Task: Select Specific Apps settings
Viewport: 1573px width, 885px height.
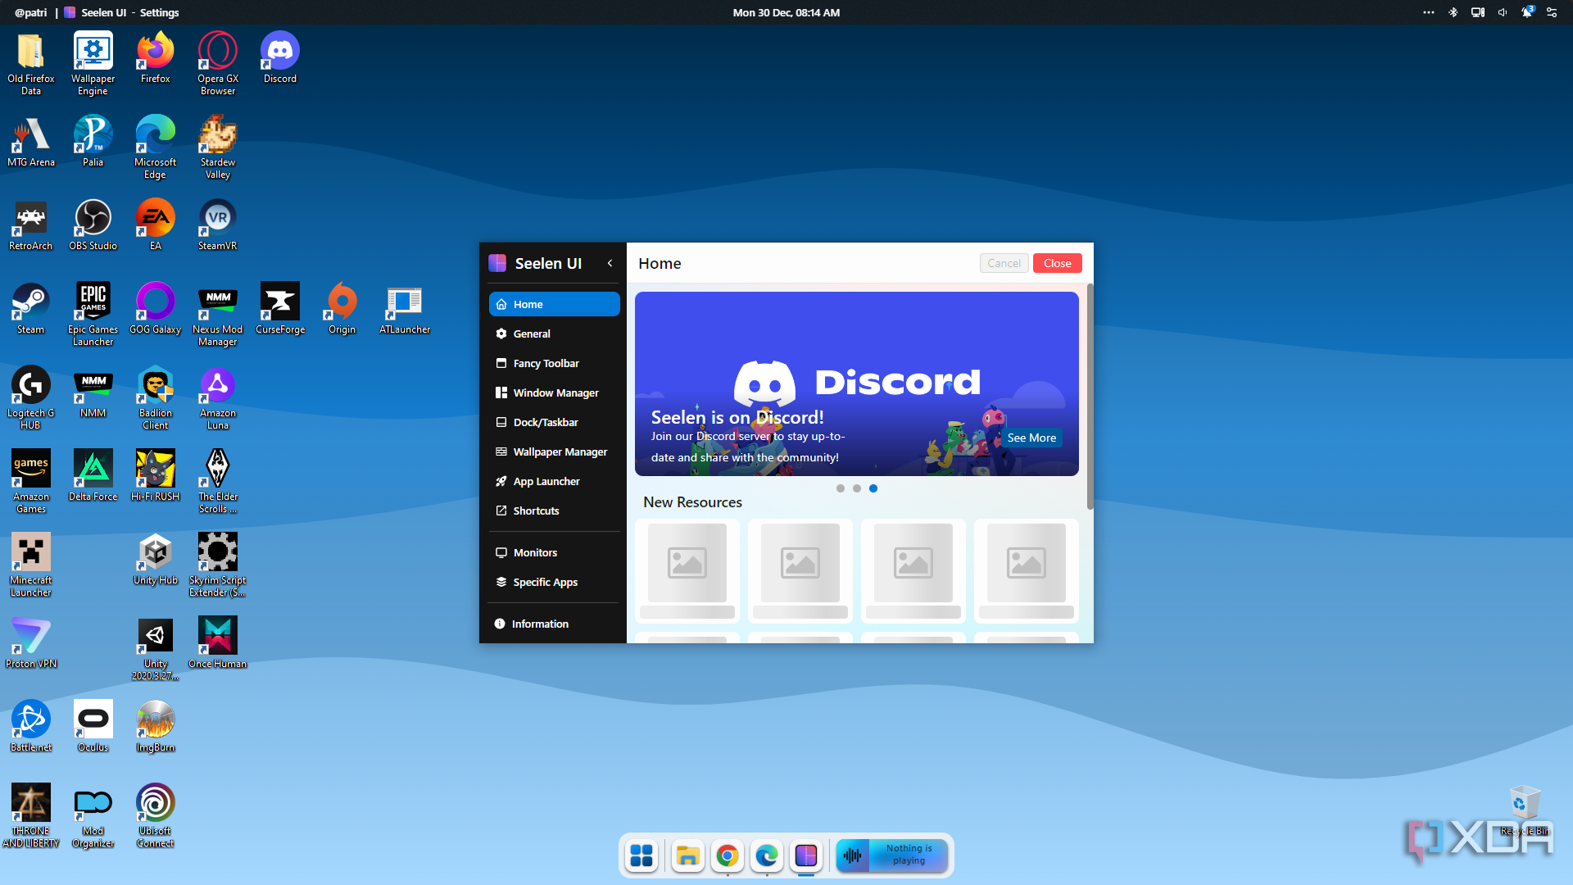Action: point(546,581)
